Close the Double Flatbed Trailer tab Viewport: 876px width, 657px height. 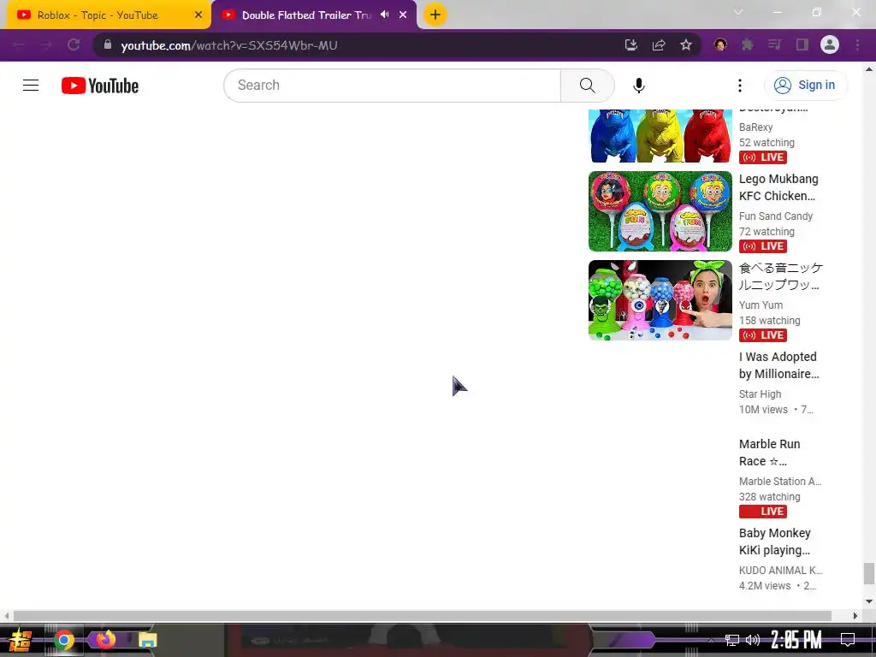click(x=403, y=15)
